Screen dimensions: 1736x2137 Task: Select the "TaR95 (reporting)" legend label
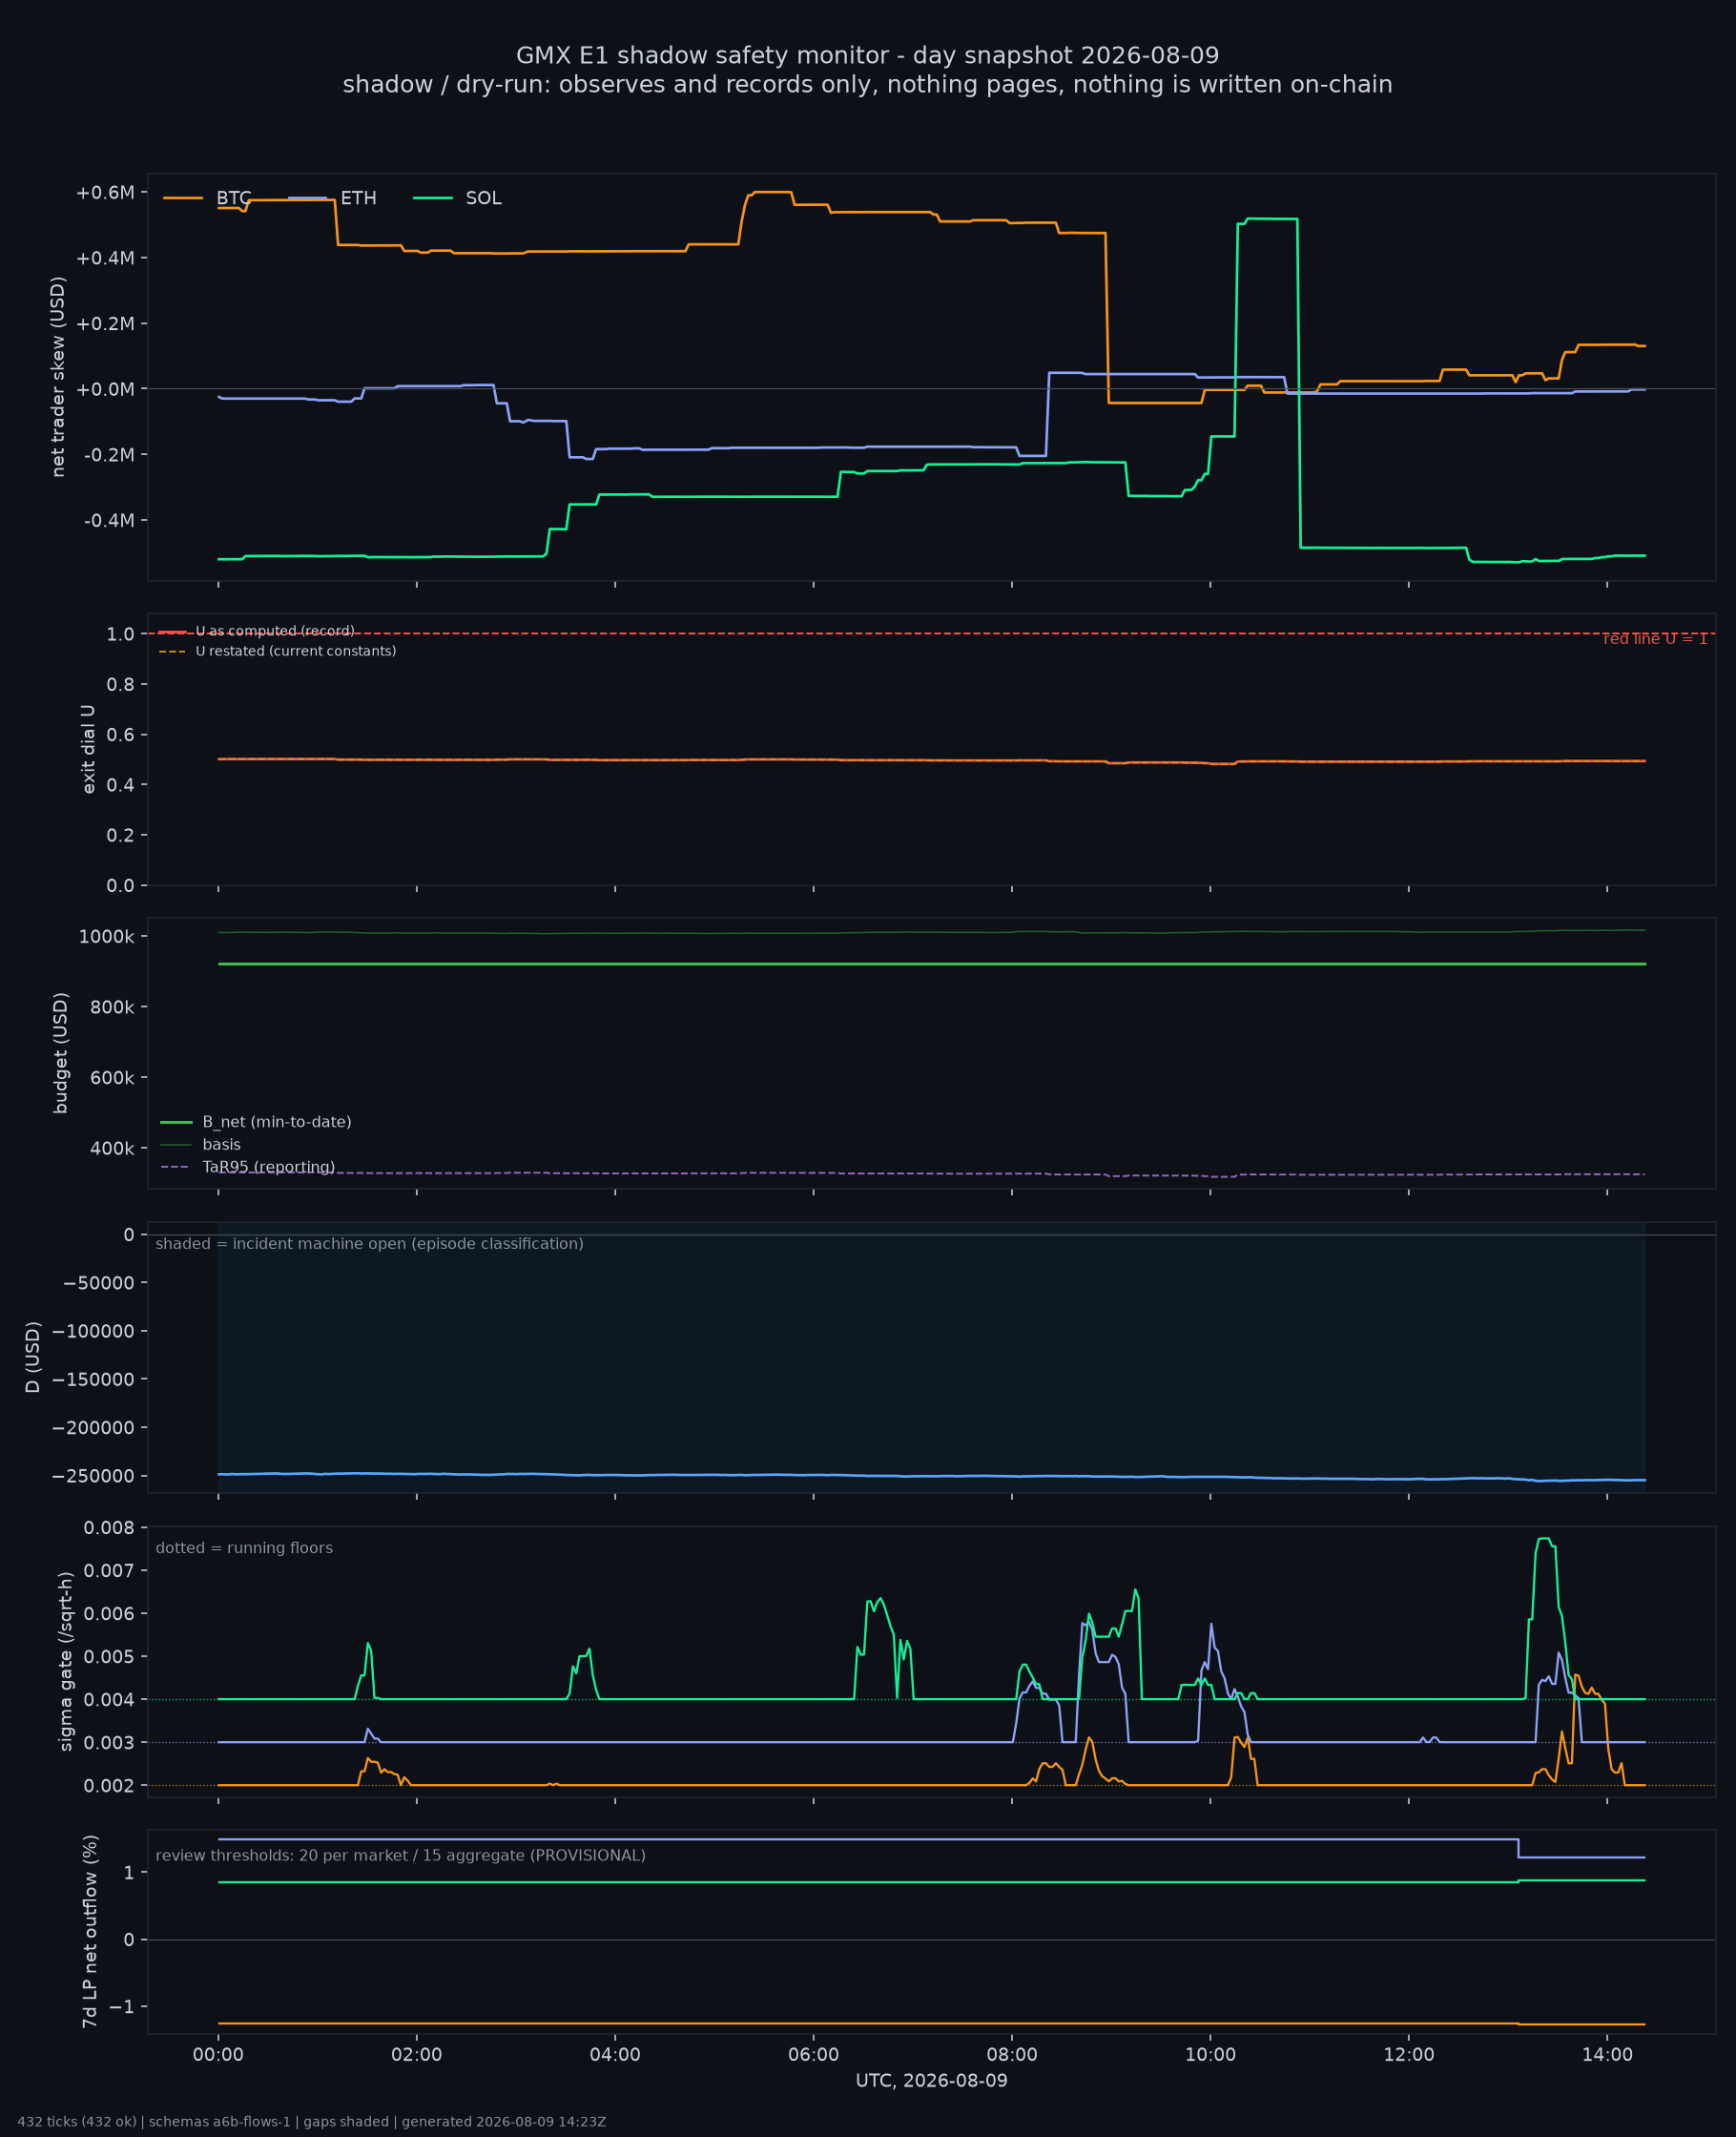point(269,1167)
